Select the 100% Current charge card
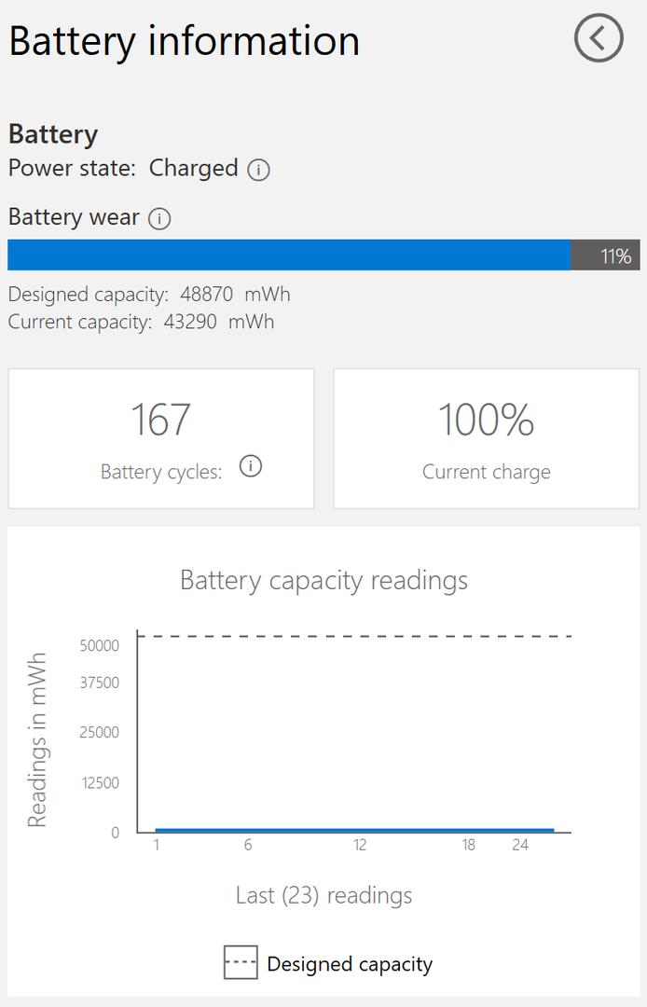Image resolution: width=647 pixels, height=1007 pixels. 486,438
